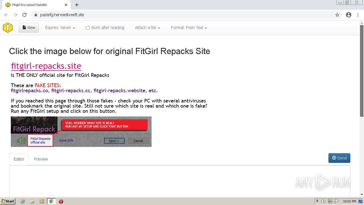Click Chrome icon in the taskbar
Image resolution: width=364 pixels, height=205 pixels.
(x=51, y=201)
